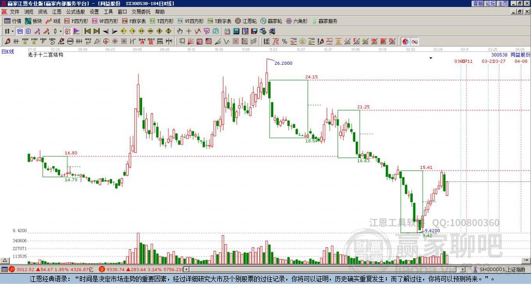The height and width of the screenshot is (284, 531).
Task: Toggle the infinity symbol icon button
Action: tap(414, 41)
